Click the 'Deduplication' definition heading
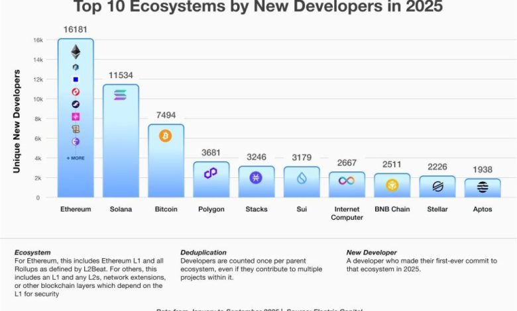The width and height of the screenshot is (517, 311). [x=203, y=252]
